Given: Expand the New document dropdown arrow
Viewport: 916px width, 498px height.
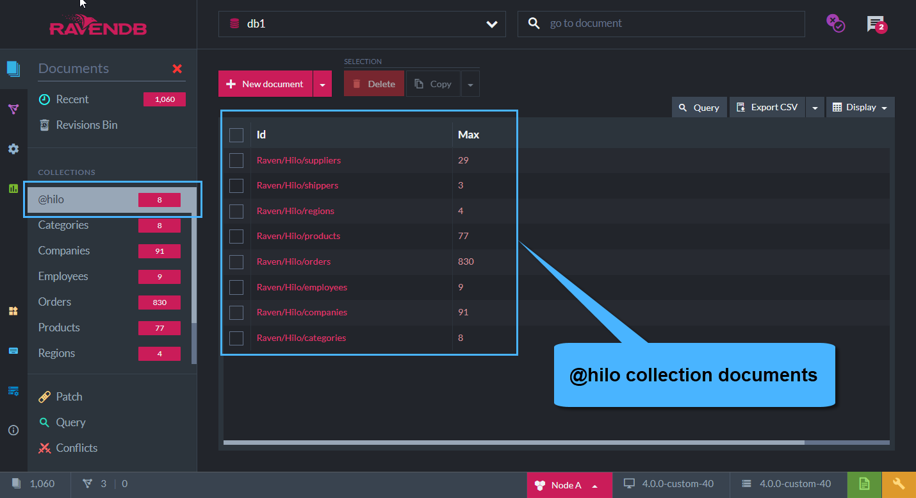Looking at the screenshot, I should 322,84.
